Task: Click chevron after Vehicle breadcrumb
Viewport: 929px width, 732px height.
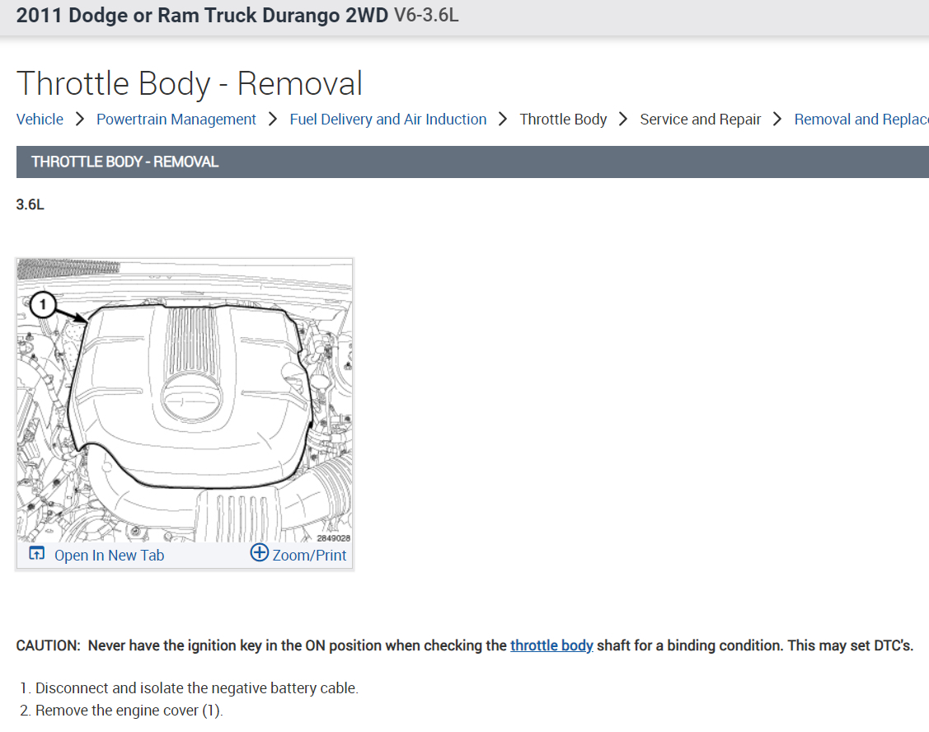Action: 80,120
